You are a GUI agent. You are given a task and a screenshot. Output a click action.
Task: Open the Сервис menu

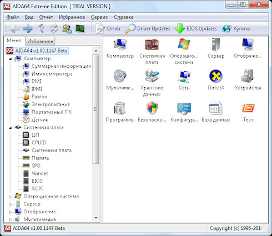coord(99,17)
